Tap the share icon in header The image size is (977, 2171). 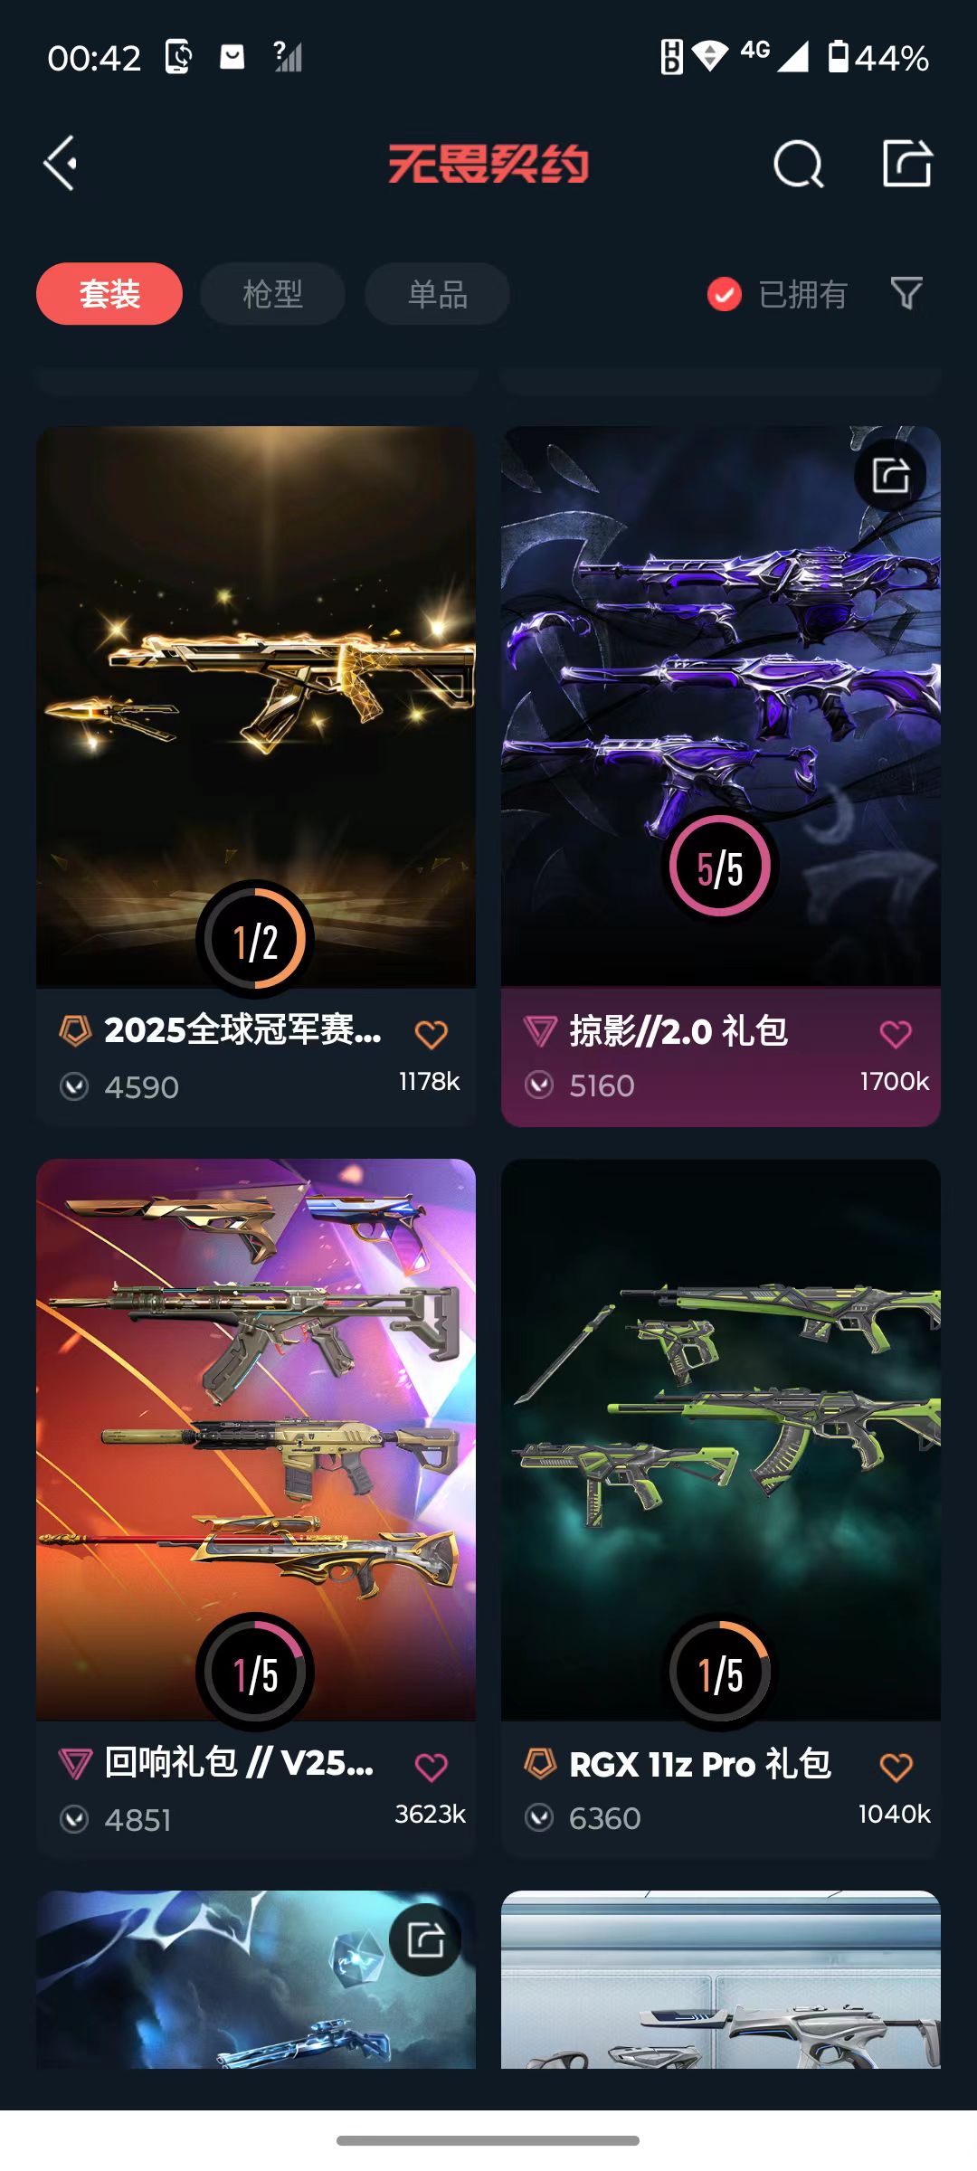click(x=907, y=164)
